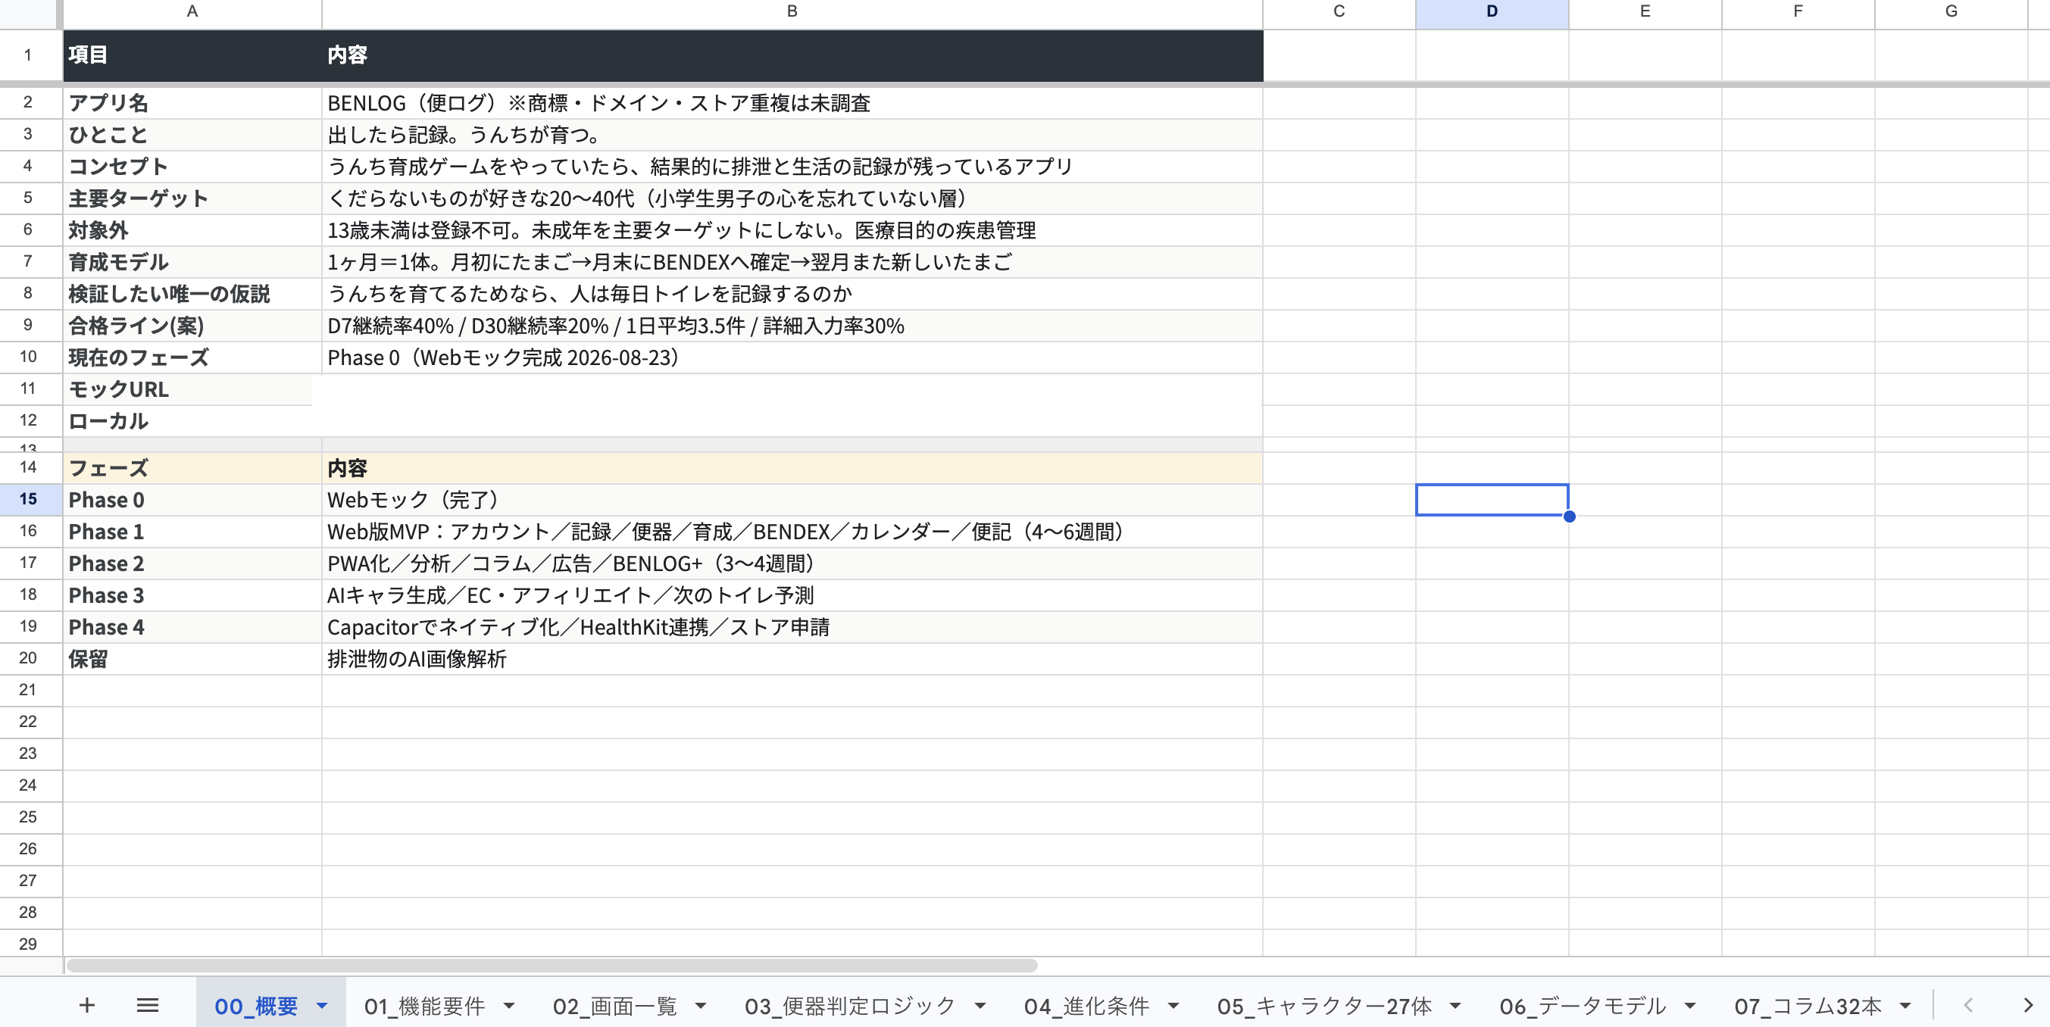
Task: Click the 対象外 cell
Action: (x=192, y=231)
